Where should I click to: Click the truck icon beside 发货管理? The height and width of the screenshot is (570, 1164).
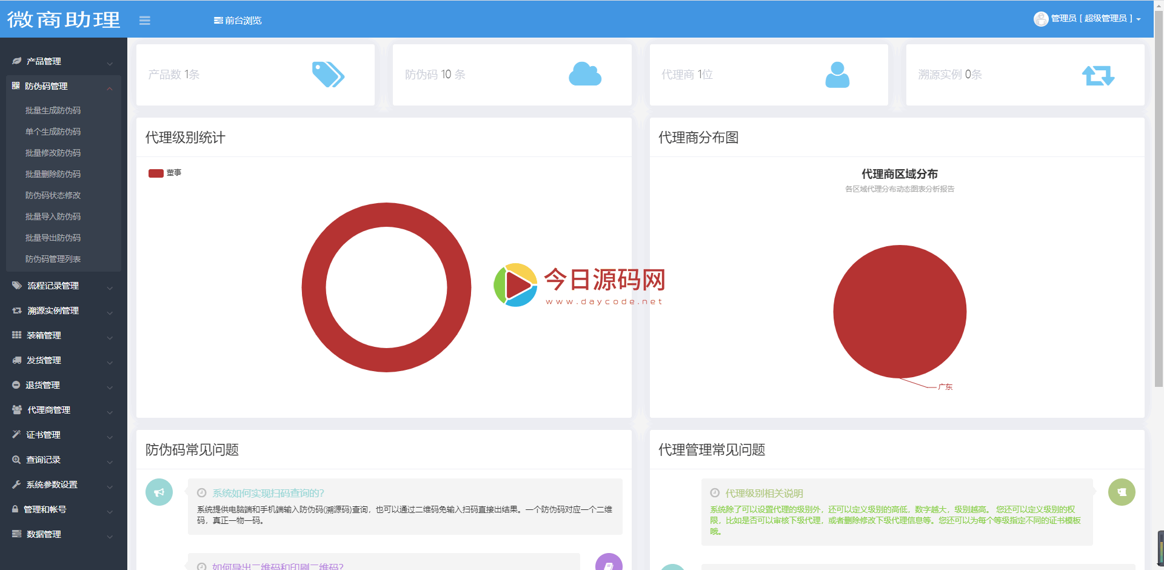click(17, 360)
